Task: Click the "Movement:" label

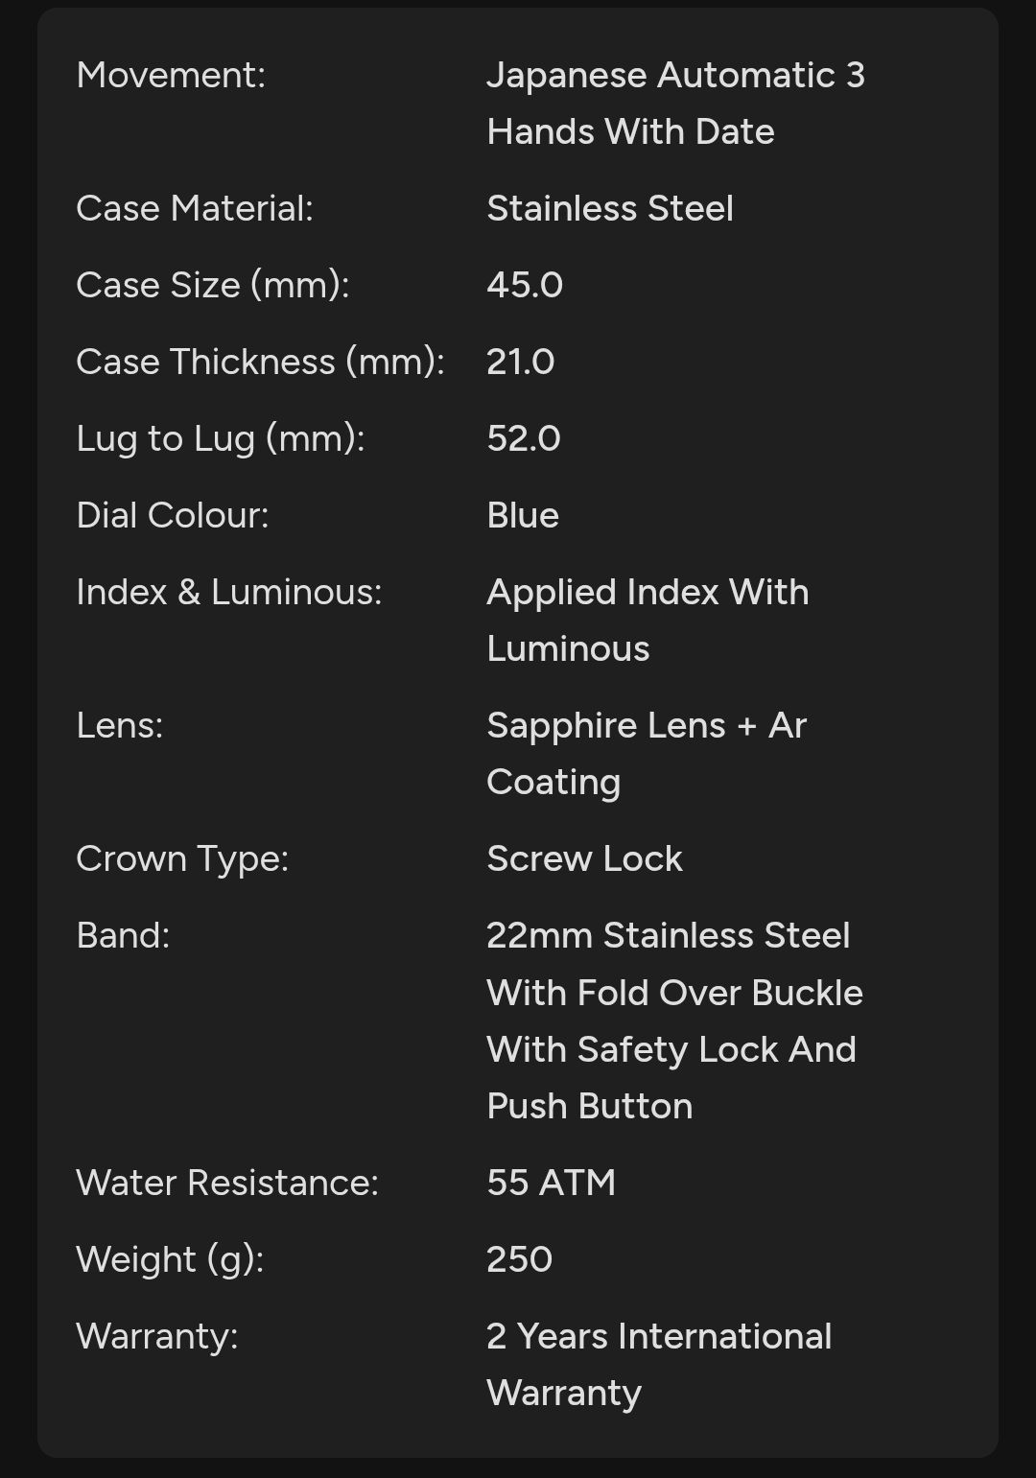Action: (171, 76)
